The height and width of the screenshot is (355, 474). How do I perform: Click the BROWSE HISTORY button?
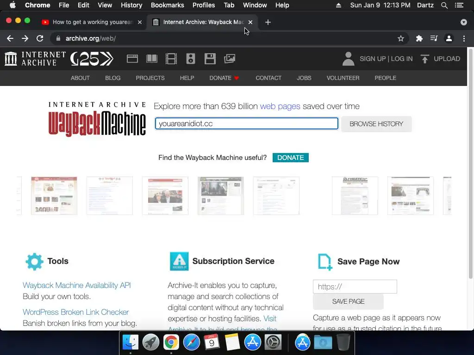[x=376, y=124]
